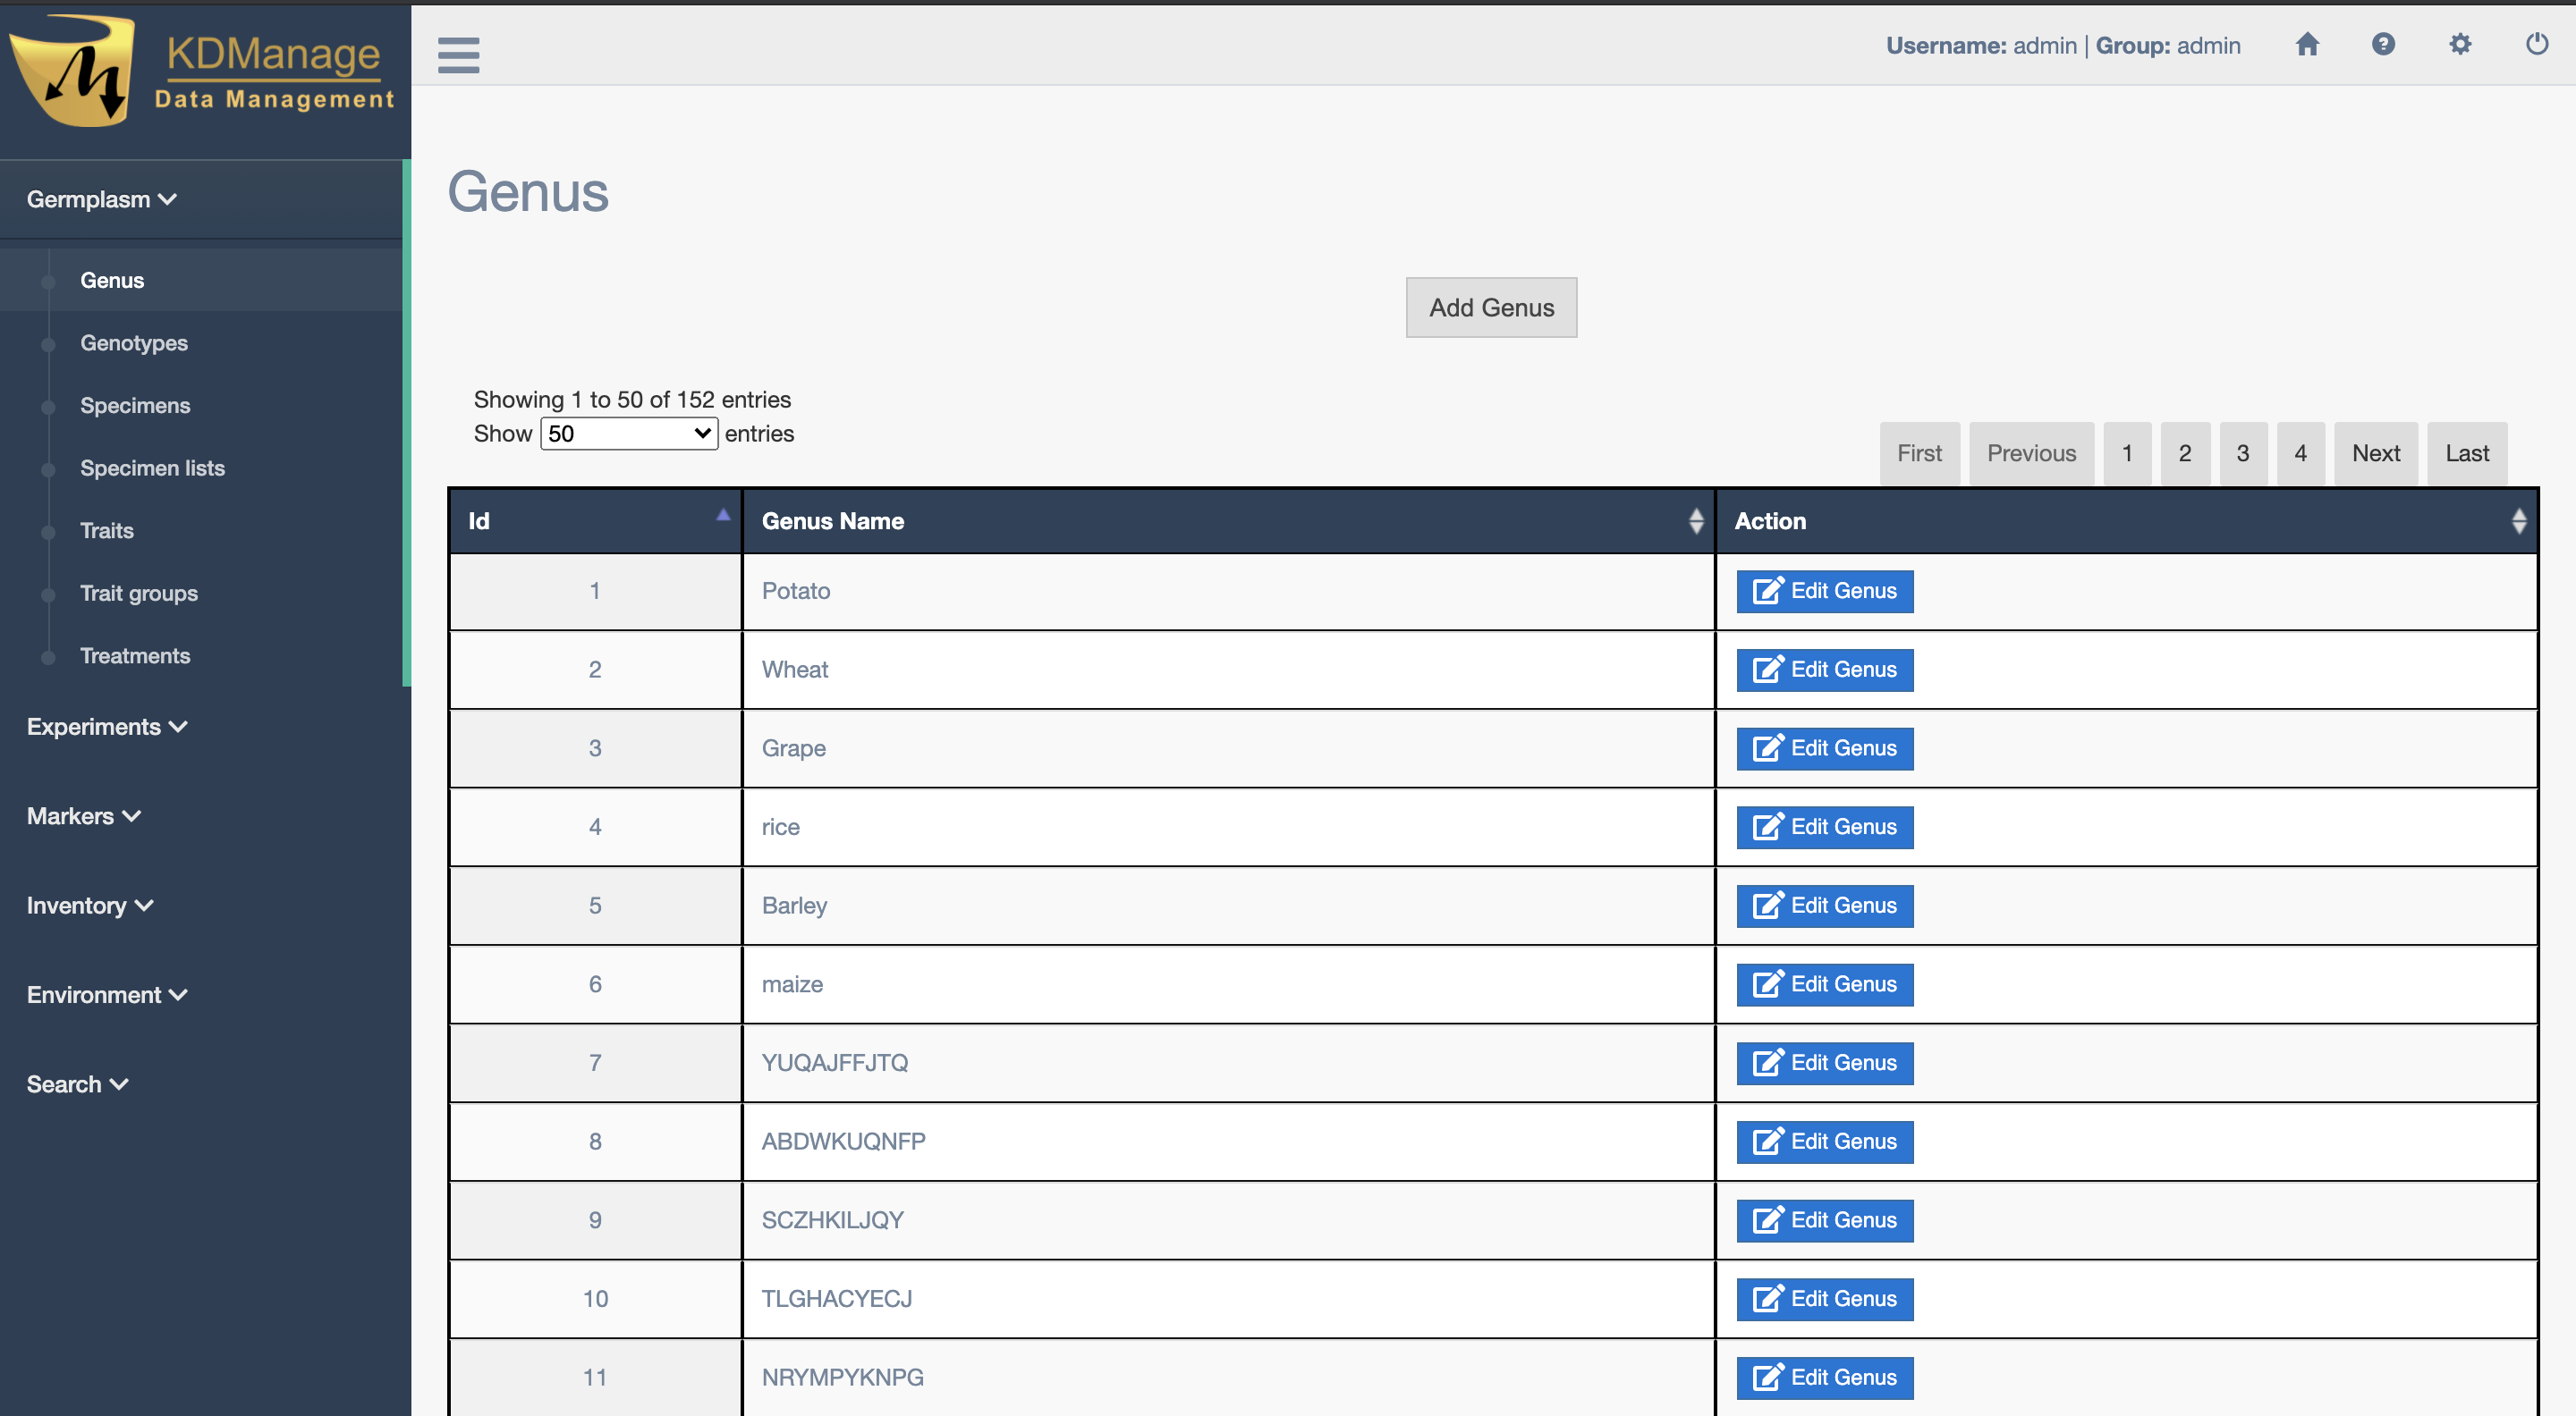Open help via question mark icon
The height and width of the screenshot is (1416, 2576).
tap(2383, 45)
